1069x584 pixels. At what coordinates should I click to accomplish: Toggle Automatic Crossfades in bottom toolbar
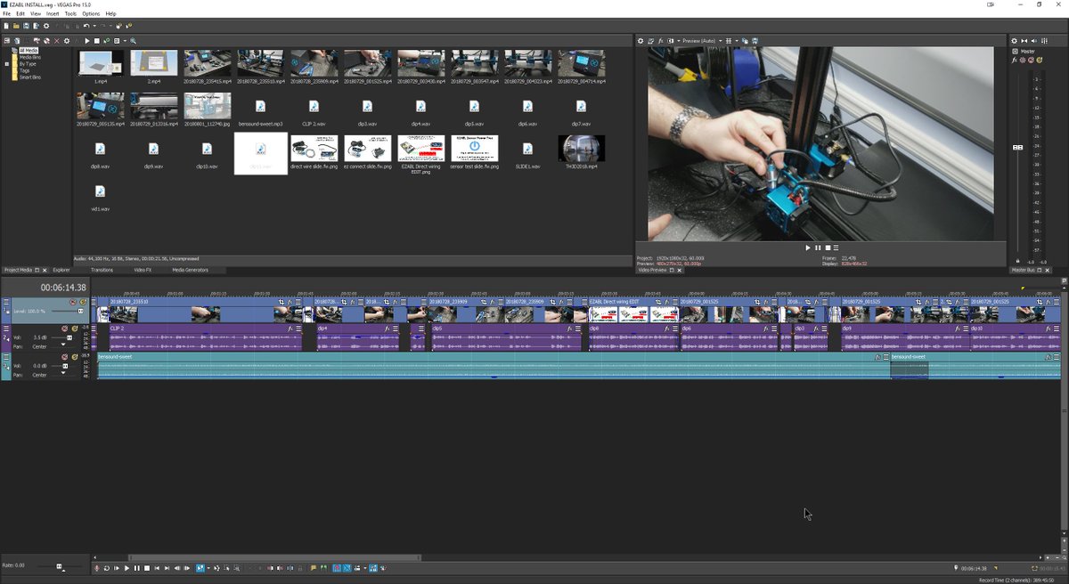[348, 568]
